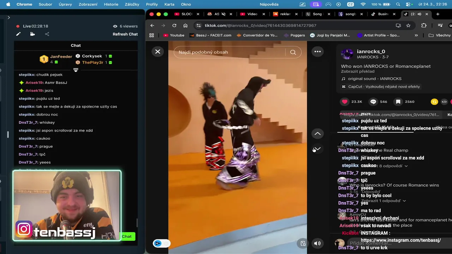Open Control Center in macOS menu bar
452x254 pixels.
coord(409,4)
